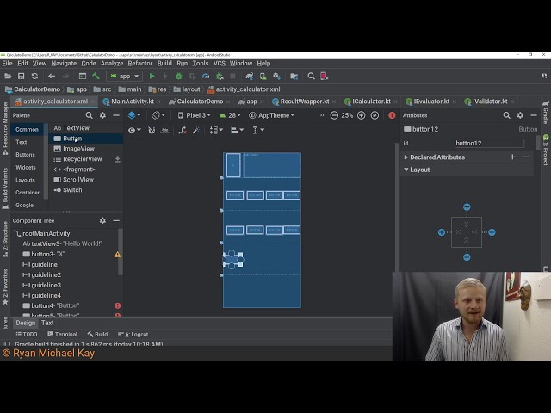Add a declared attribute with plus icon
The image size is (551, 413).
click(x=512, y=157)
